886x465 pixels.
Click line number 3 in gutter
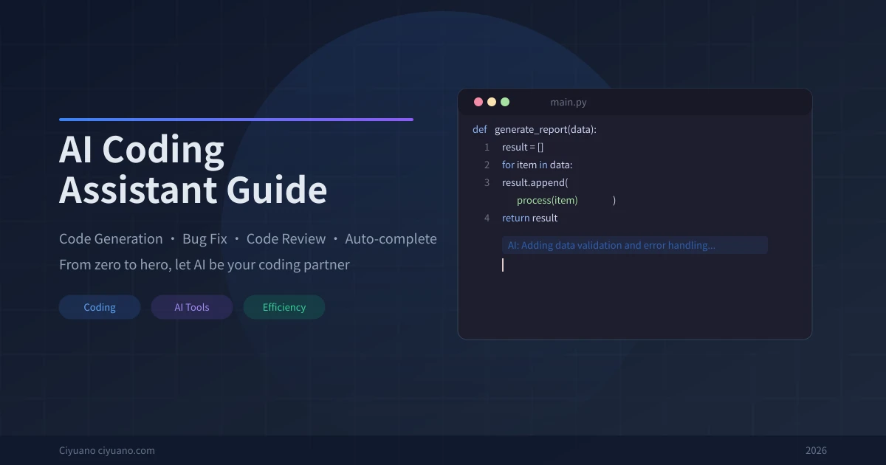tap(487, 182)
